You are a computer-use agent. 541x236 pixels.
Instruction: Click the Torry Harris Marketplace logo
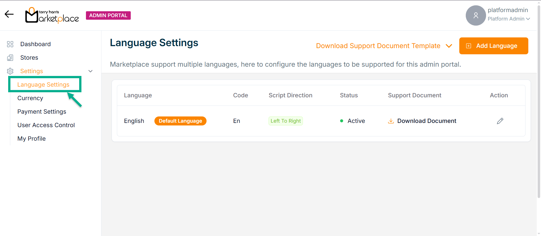(52, 15)
